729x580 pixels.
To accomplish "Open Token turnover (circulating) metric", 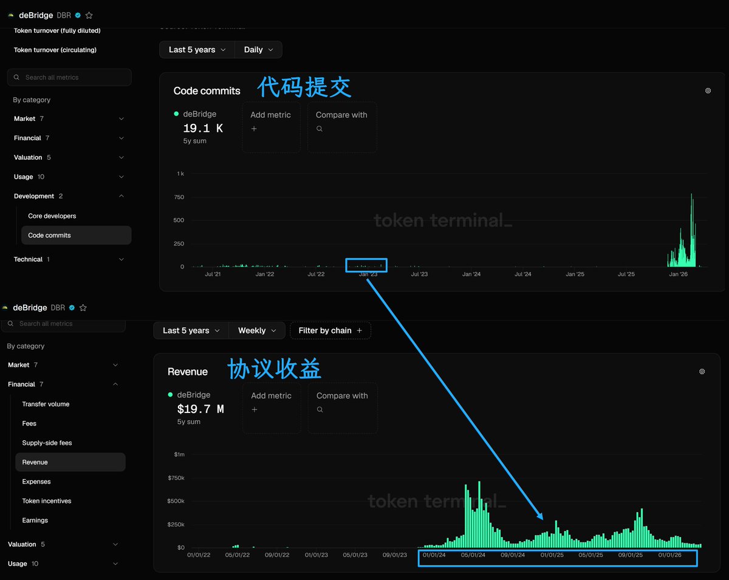I will pyautogui.click(x=55, y=50).
